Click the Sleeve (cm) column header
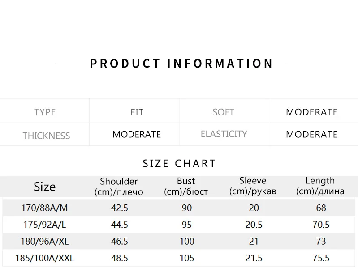The width and height of the screenshot is (358, 276). (x=253, y=186)
